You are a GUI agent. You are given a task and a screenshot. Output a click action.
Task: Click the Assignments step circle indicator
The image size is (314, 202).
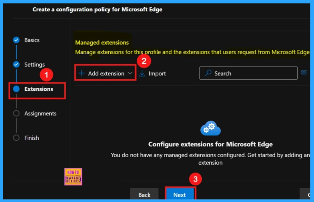[x=16, y=113]
